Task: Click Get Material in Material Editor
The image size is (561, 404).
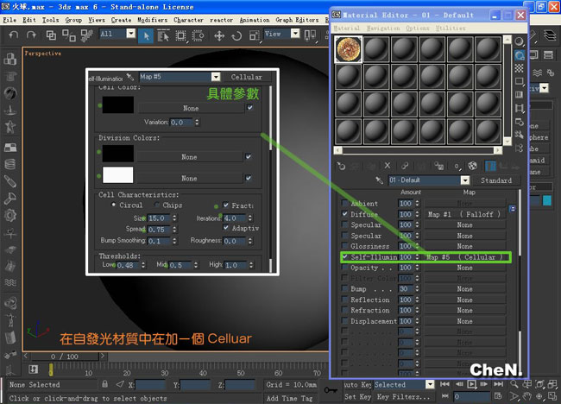Action: click(x=341, y=166)
